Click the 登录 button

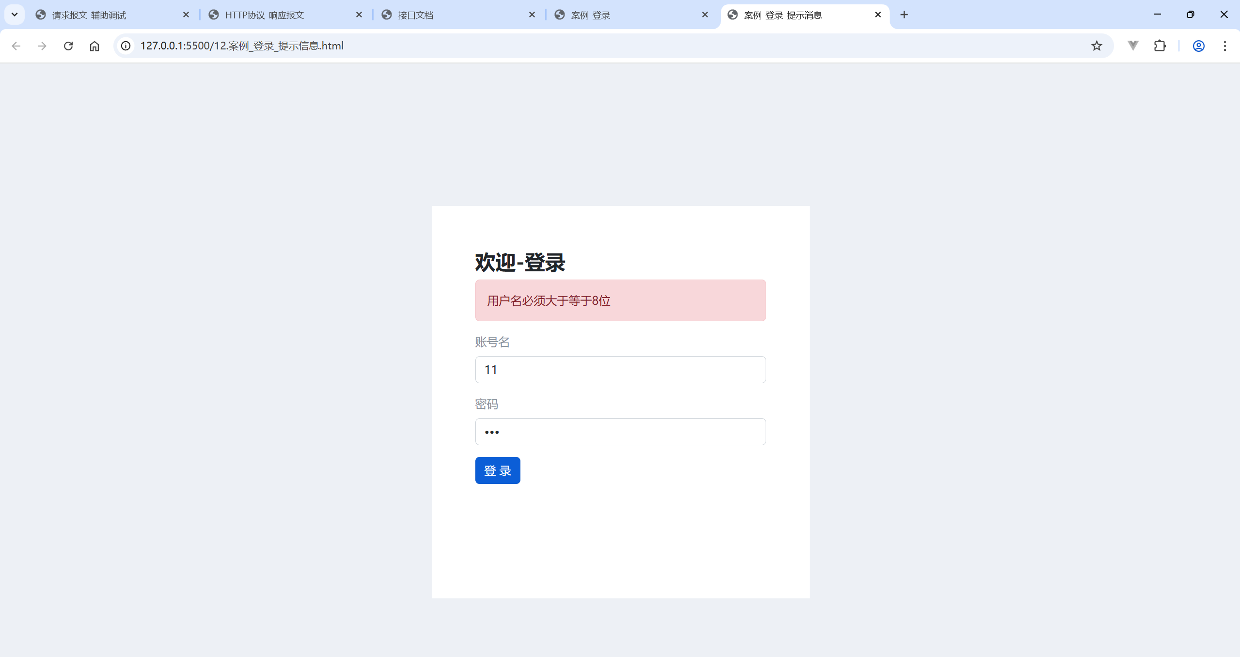(497, 470)
